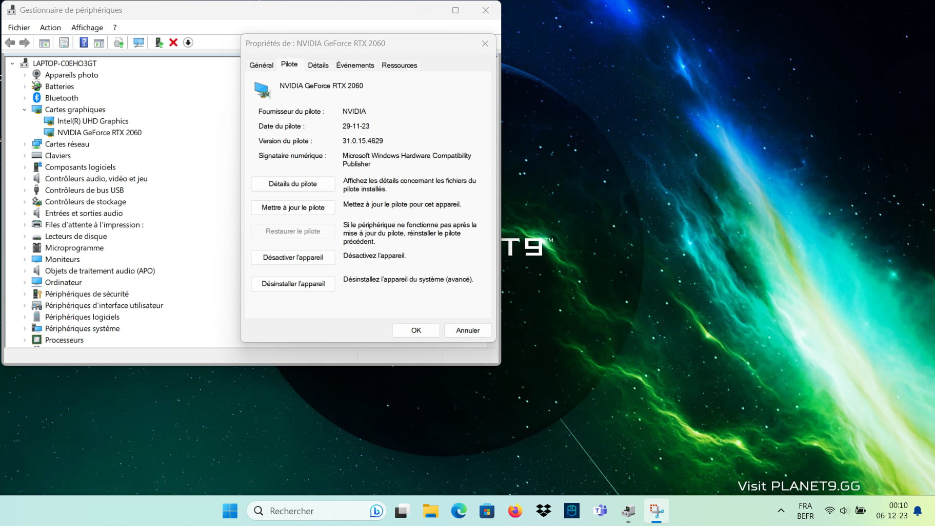Open File Explorer from the taskbar
This screenshot has height=526, width=935.
pyautogui.click(x=430, y=511)
